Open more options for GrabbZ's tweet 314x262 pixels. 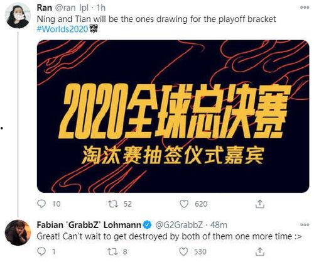(305, 224)
